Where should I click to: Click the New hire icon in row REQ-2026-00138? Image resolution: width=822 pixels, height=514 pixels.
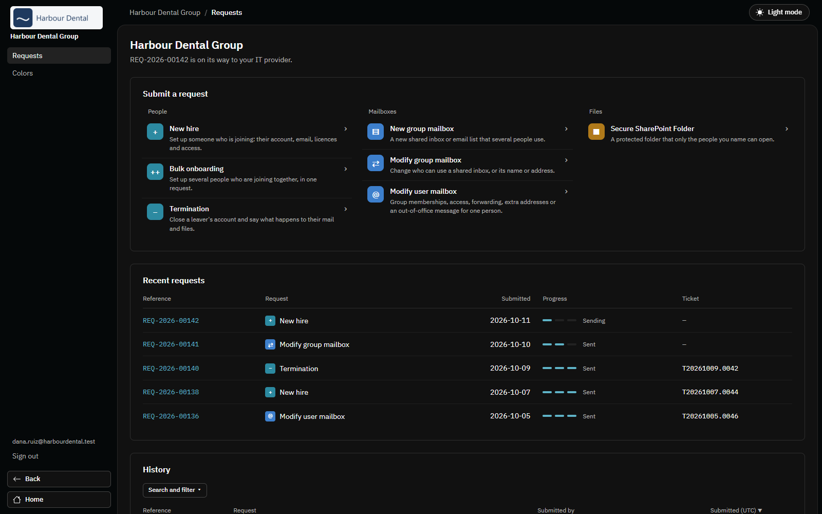(270, 392)
